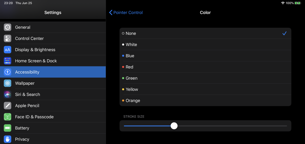Select the green color dot

pos(123,78)
